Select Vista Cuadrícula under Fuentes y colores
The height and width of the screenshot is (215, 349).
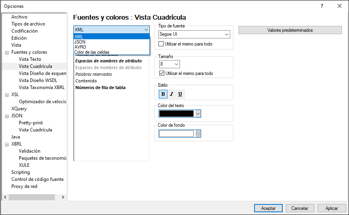click(35, 66)
